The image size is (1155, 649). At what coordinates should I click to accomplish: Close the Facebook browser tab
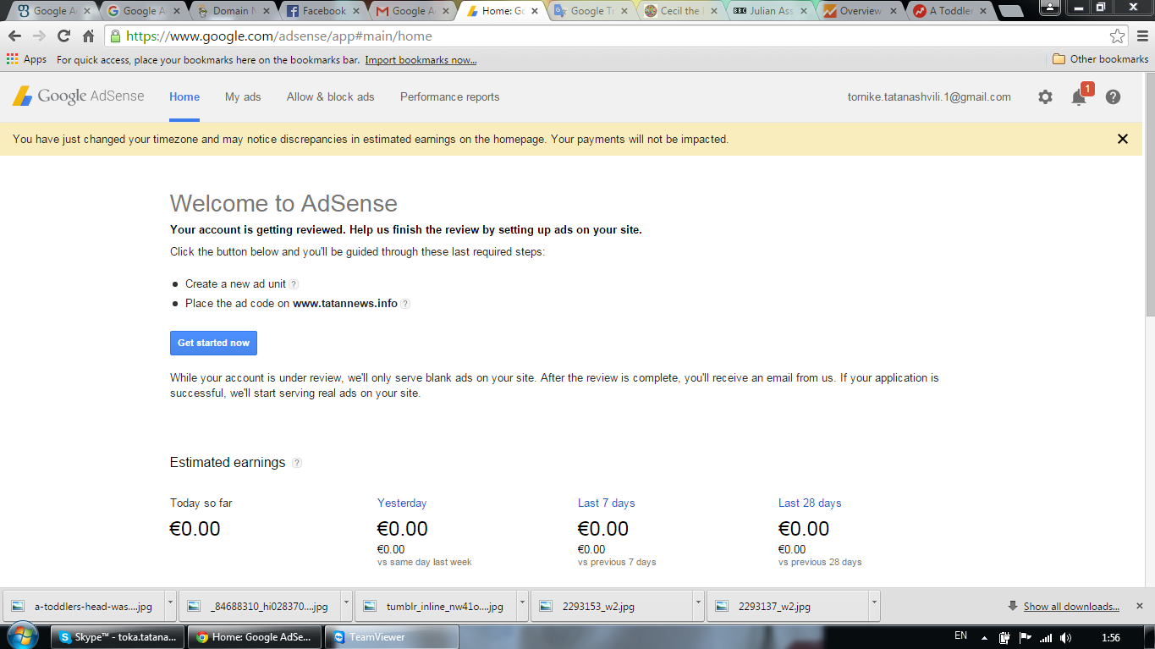tap(357, 11)
